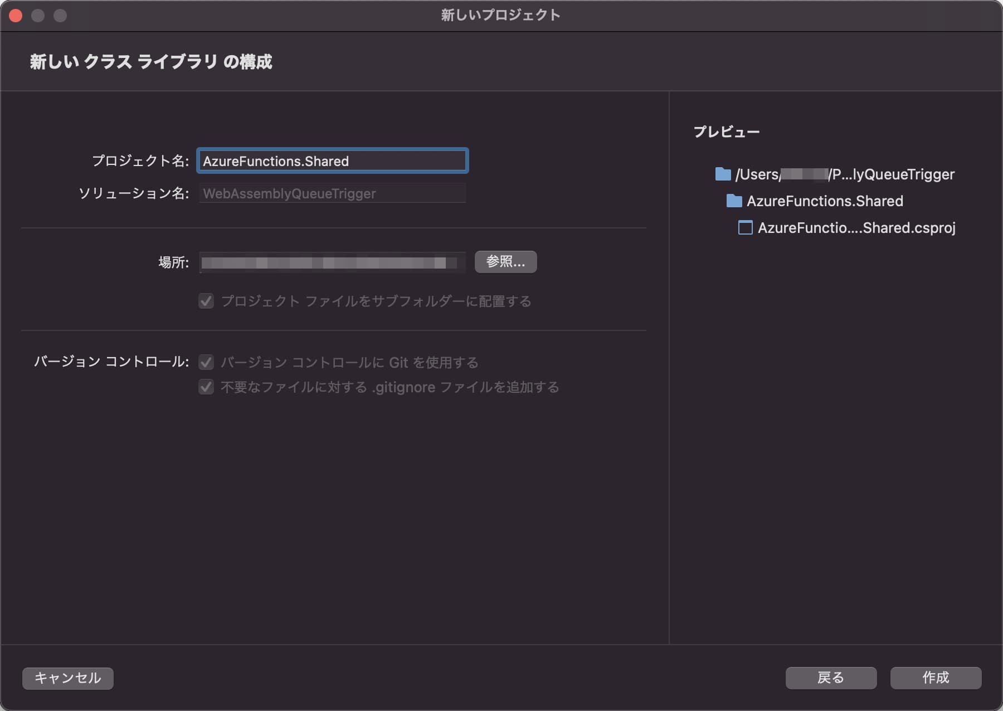Select AzureFunctions.Shared folder name in preview tree
This screenshot has width=1003, height=711.
pos(825,201)
